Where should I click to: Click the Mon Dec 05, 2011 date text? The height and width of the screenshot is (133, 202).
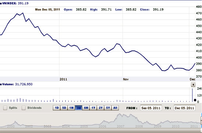[47, 9]
